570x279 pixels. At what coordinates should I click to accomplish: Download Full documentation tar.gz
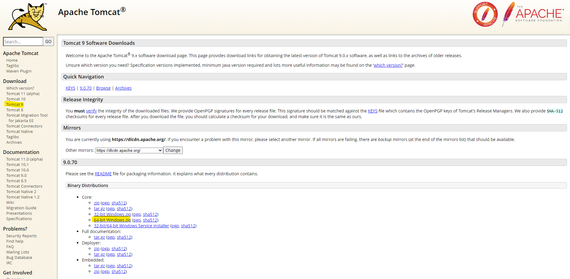tap(99, 237)
